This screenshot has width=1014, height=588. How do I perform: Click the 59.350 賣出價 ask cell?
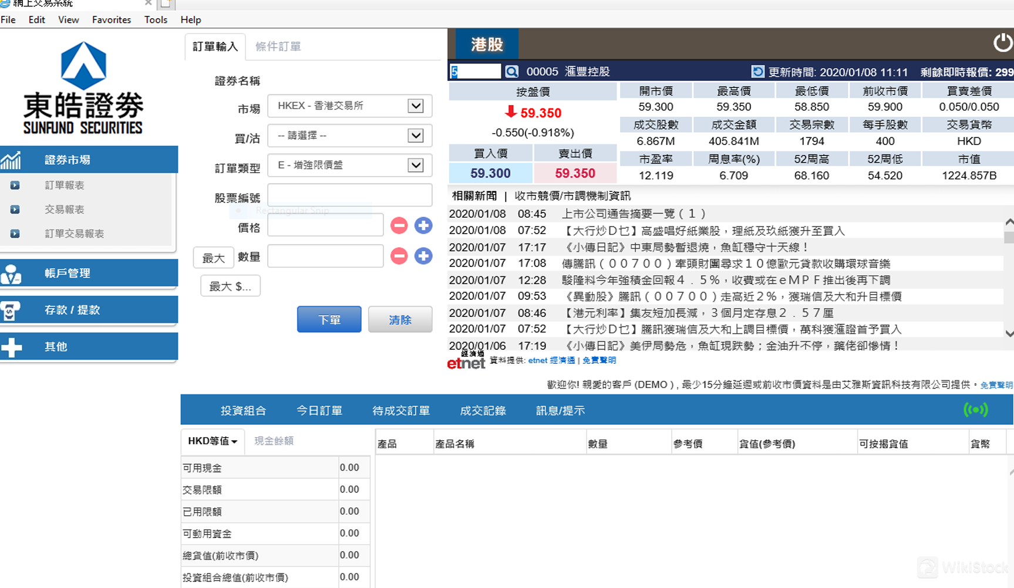[x=575, y=174]
